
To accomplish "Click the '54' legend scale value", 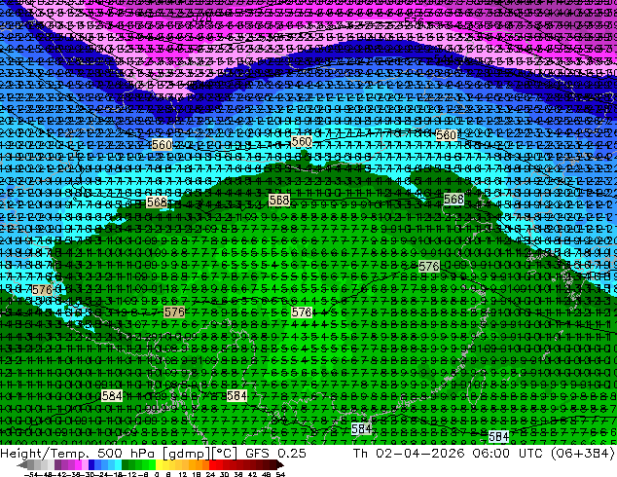I will [280, 474].
